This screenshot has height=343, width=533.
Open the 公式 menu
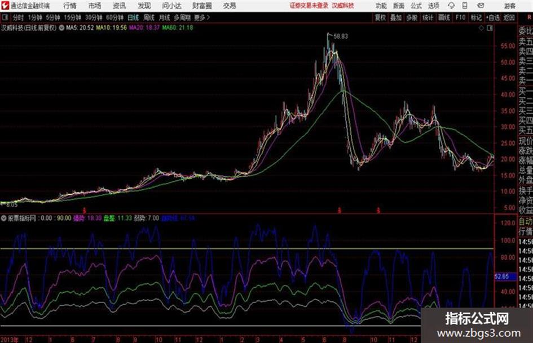(x=416, y=6)
